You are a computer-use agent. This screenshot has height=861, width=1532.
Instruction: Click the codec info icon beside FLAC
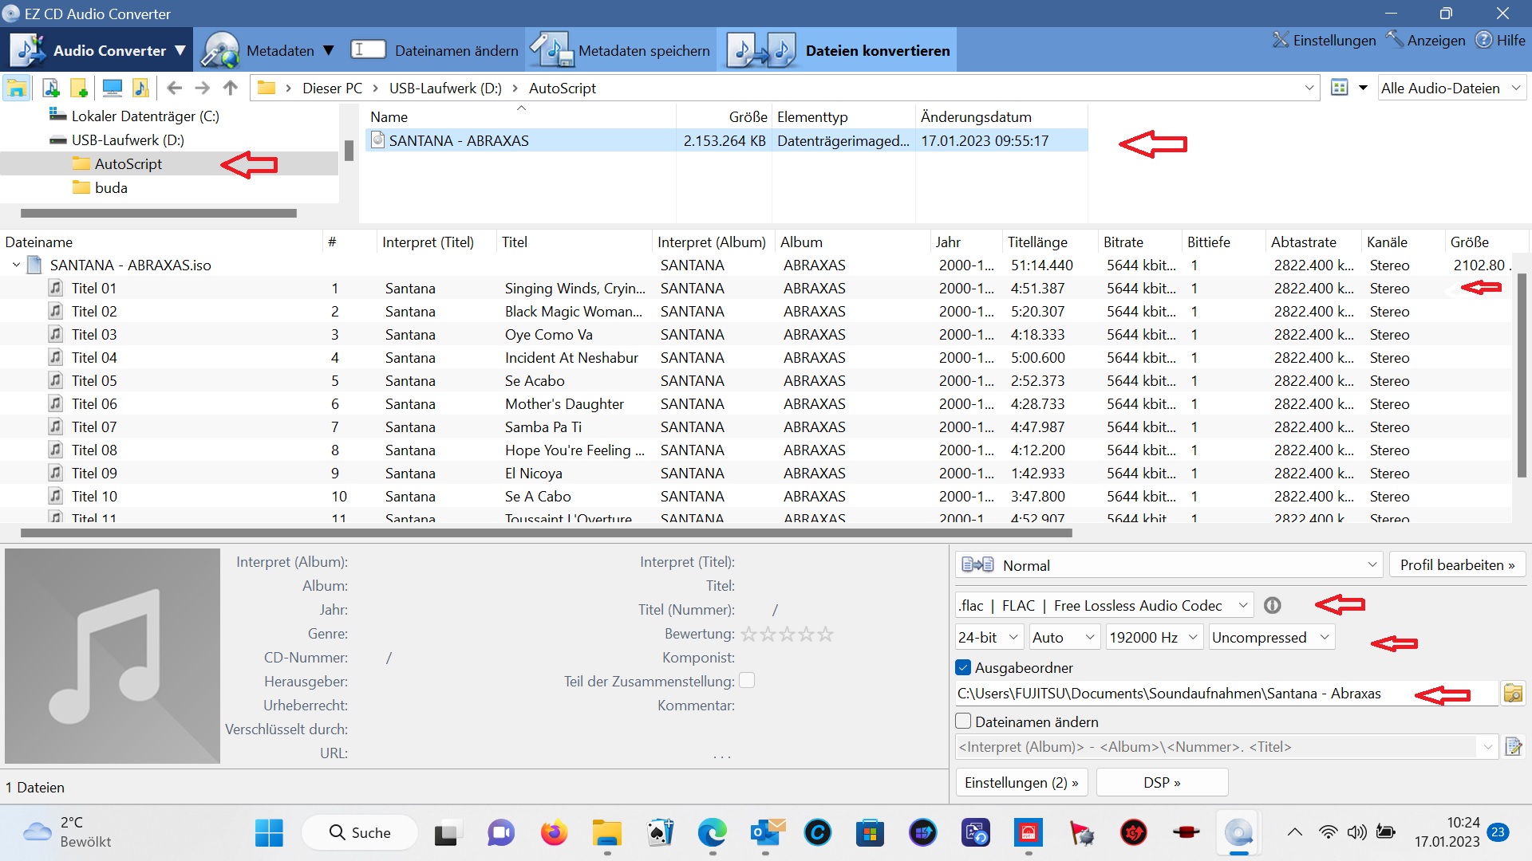click(1273, 606)
